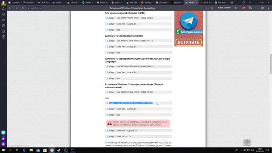This screenshot has width=272, height=153.
Task: Open the headphones read-aloud icon
Action: click(x=207, y=8)
